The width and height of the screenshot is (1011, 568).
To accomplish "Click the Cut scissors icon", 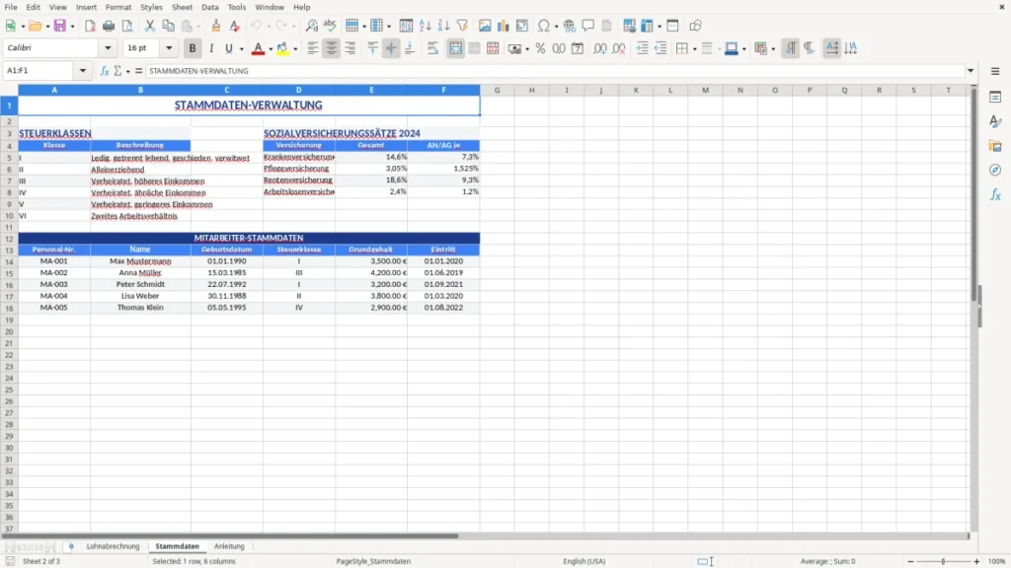I will pos(150,26).
